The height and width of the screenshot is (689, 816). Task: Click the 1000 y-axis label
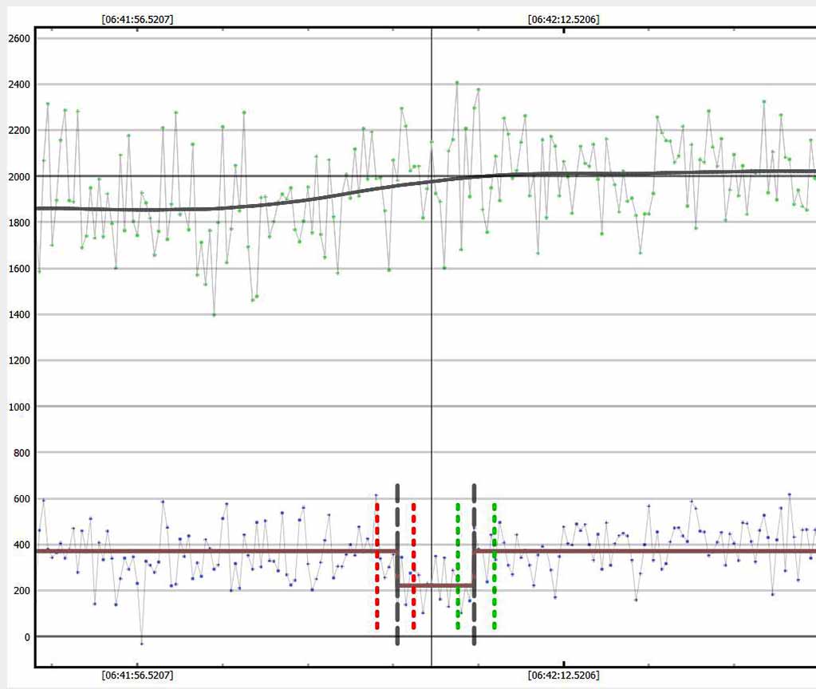point(19,407)
